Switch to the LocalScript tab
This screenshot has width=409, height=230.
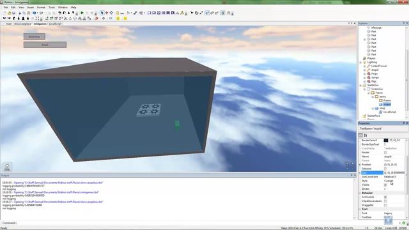click(55, 24)
